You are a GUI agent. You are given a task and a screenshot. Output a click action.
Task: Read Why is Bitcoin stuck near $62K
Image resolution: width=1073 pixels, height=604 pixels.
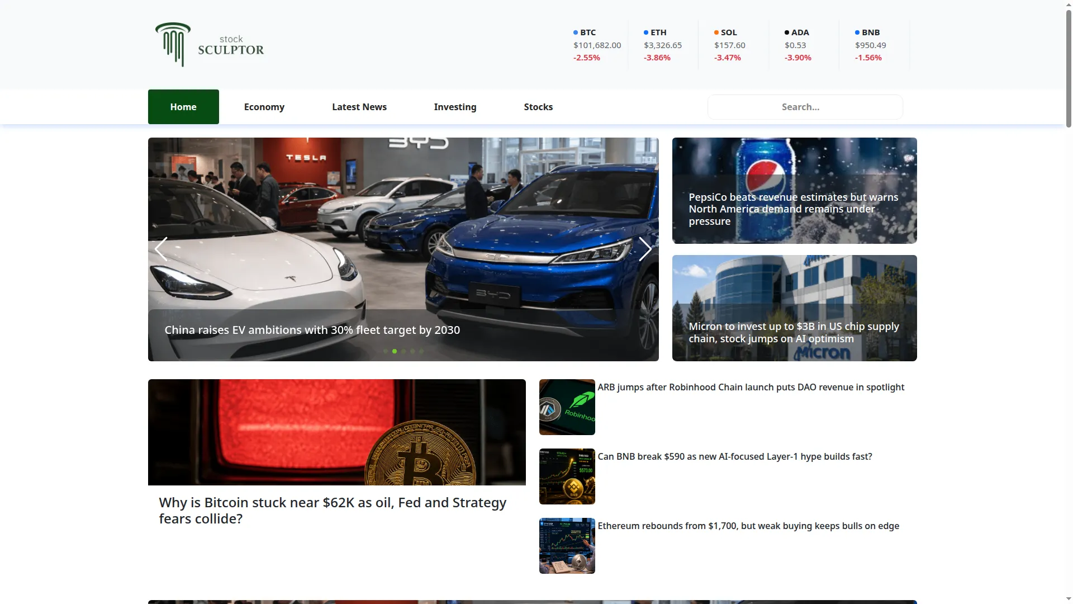(x=333, y=511)
